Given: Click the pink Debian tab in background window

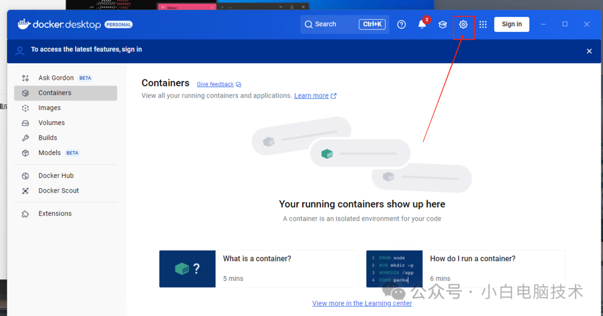Looking at the screenshot, I should pos(187,7).
